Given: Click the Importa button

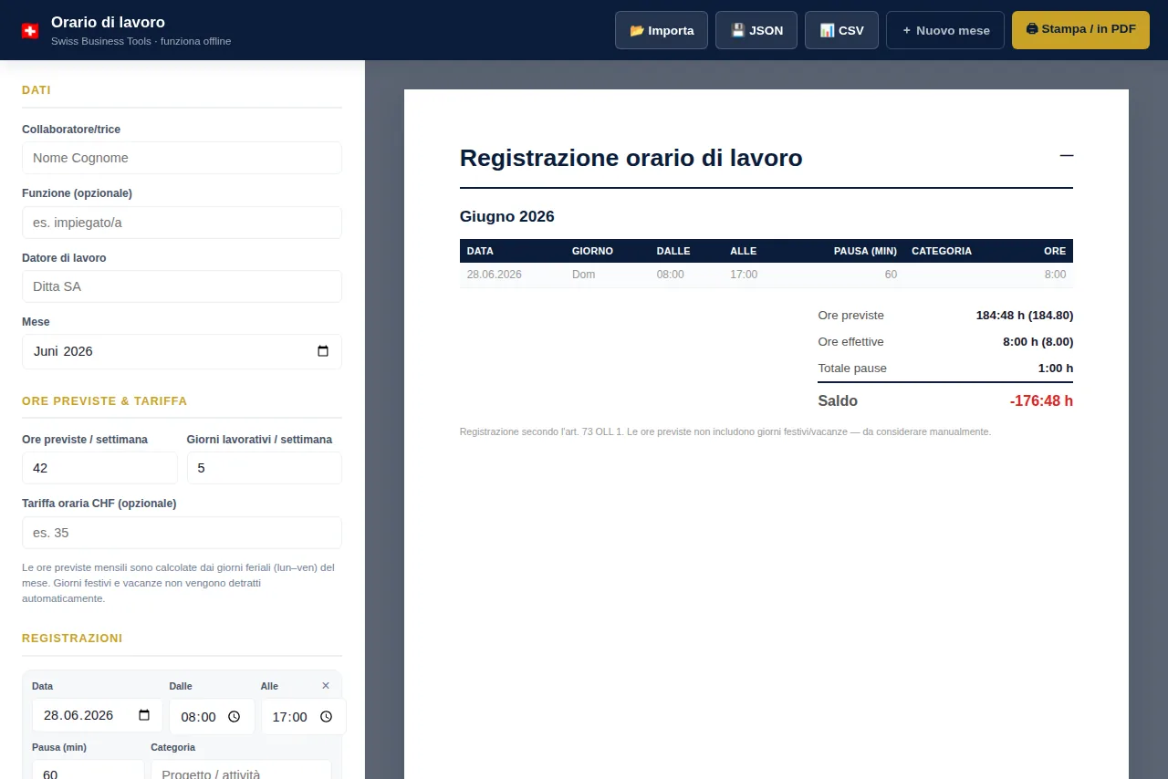Looking at the screenshot, I should tap(662, 30).
